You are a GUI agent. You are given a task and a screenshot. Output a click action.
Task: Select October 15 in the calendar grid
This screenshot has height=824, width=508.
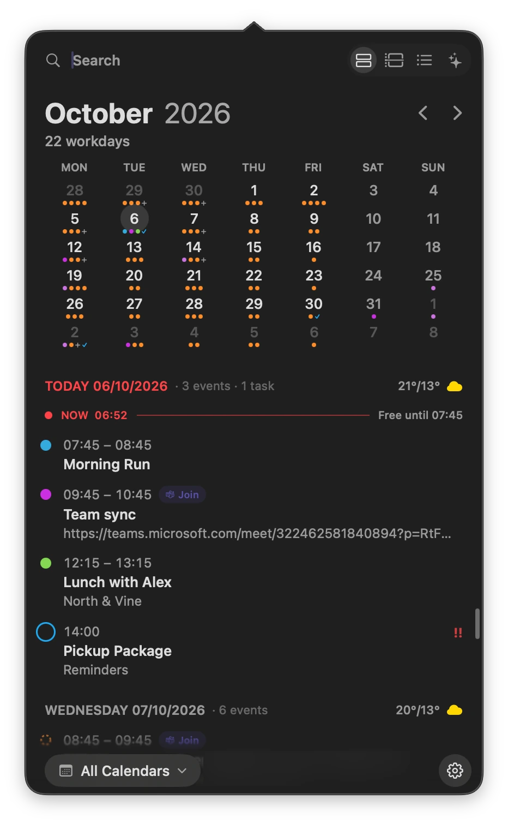(254, 247)
